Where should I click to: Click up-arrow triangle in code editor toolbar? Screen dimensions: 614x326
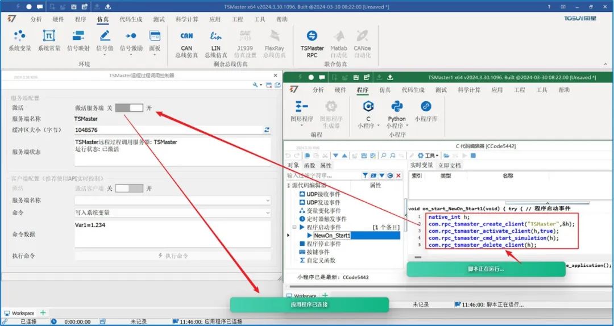coord(344,156)
